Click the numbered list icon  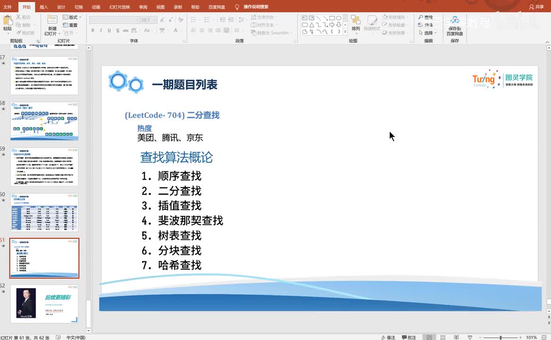pyautogui.click(x=207, y=20)
